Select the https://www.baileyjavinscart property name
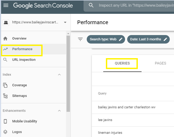 pos(35,22)
